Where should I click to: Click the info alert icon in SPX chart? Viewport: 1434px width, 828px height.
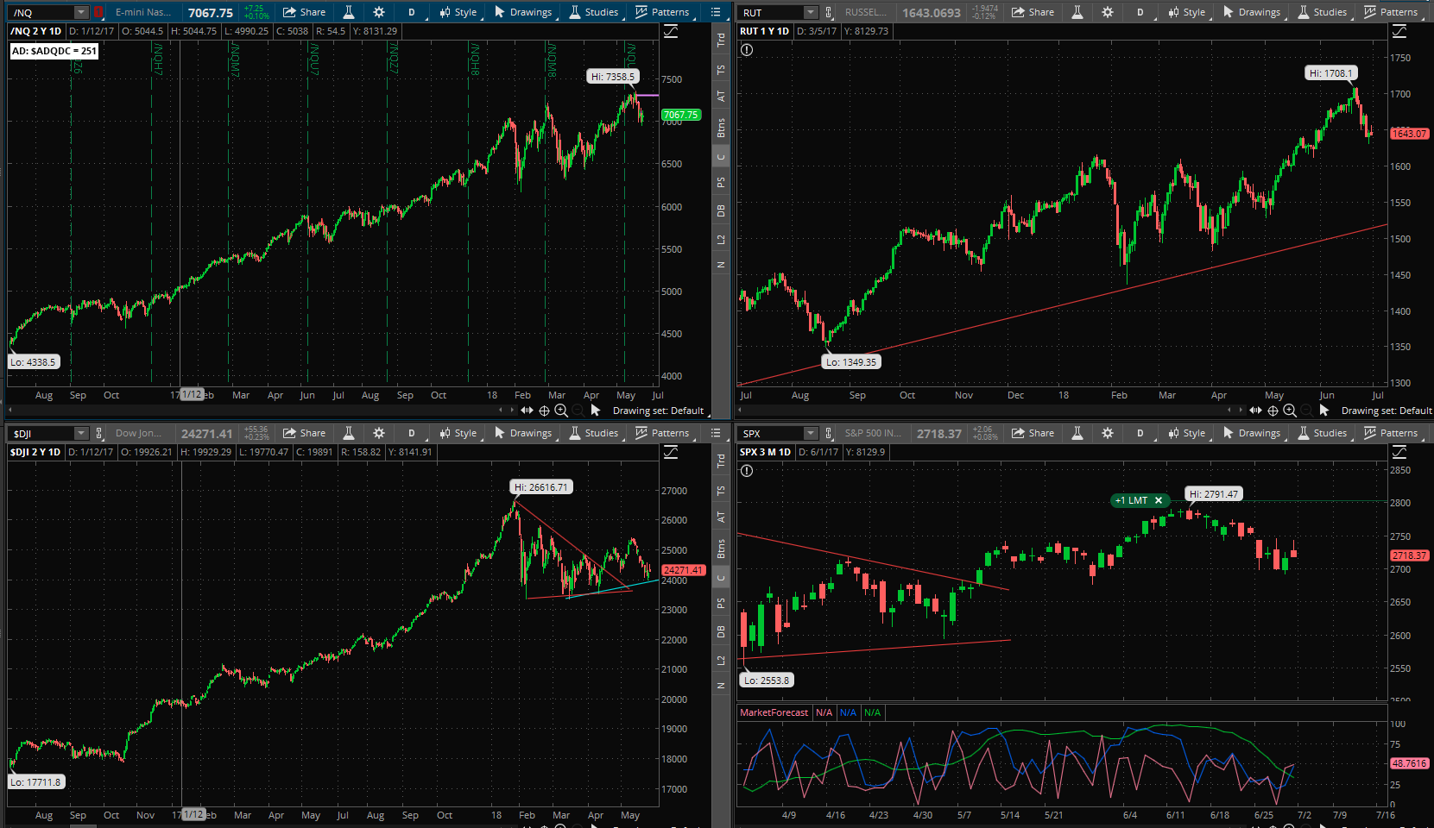pos(747,471)
